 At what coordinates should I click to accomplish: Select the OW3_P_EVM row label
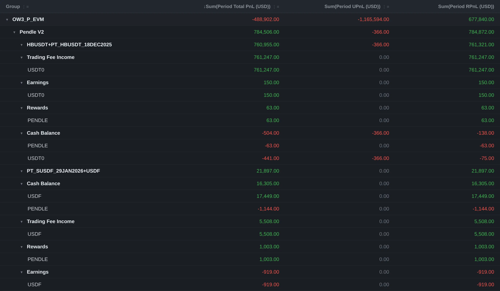pyautogui.click(x=28, y=20)
